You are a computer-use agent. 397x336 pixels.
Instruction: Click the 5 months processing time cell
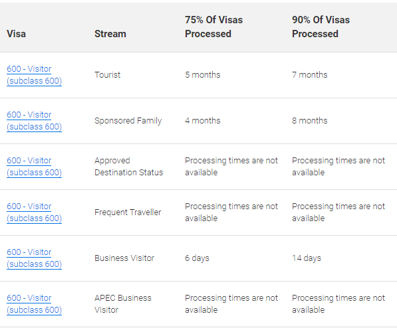point(203,75)
